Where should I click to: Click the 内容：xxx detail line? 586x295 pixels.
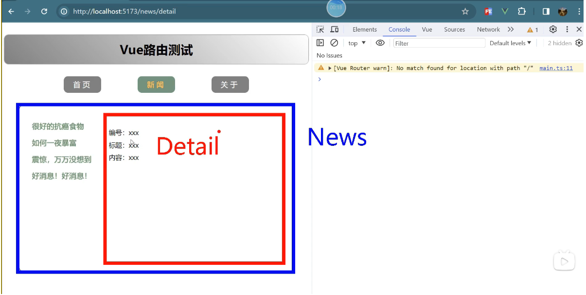(124, 157)
